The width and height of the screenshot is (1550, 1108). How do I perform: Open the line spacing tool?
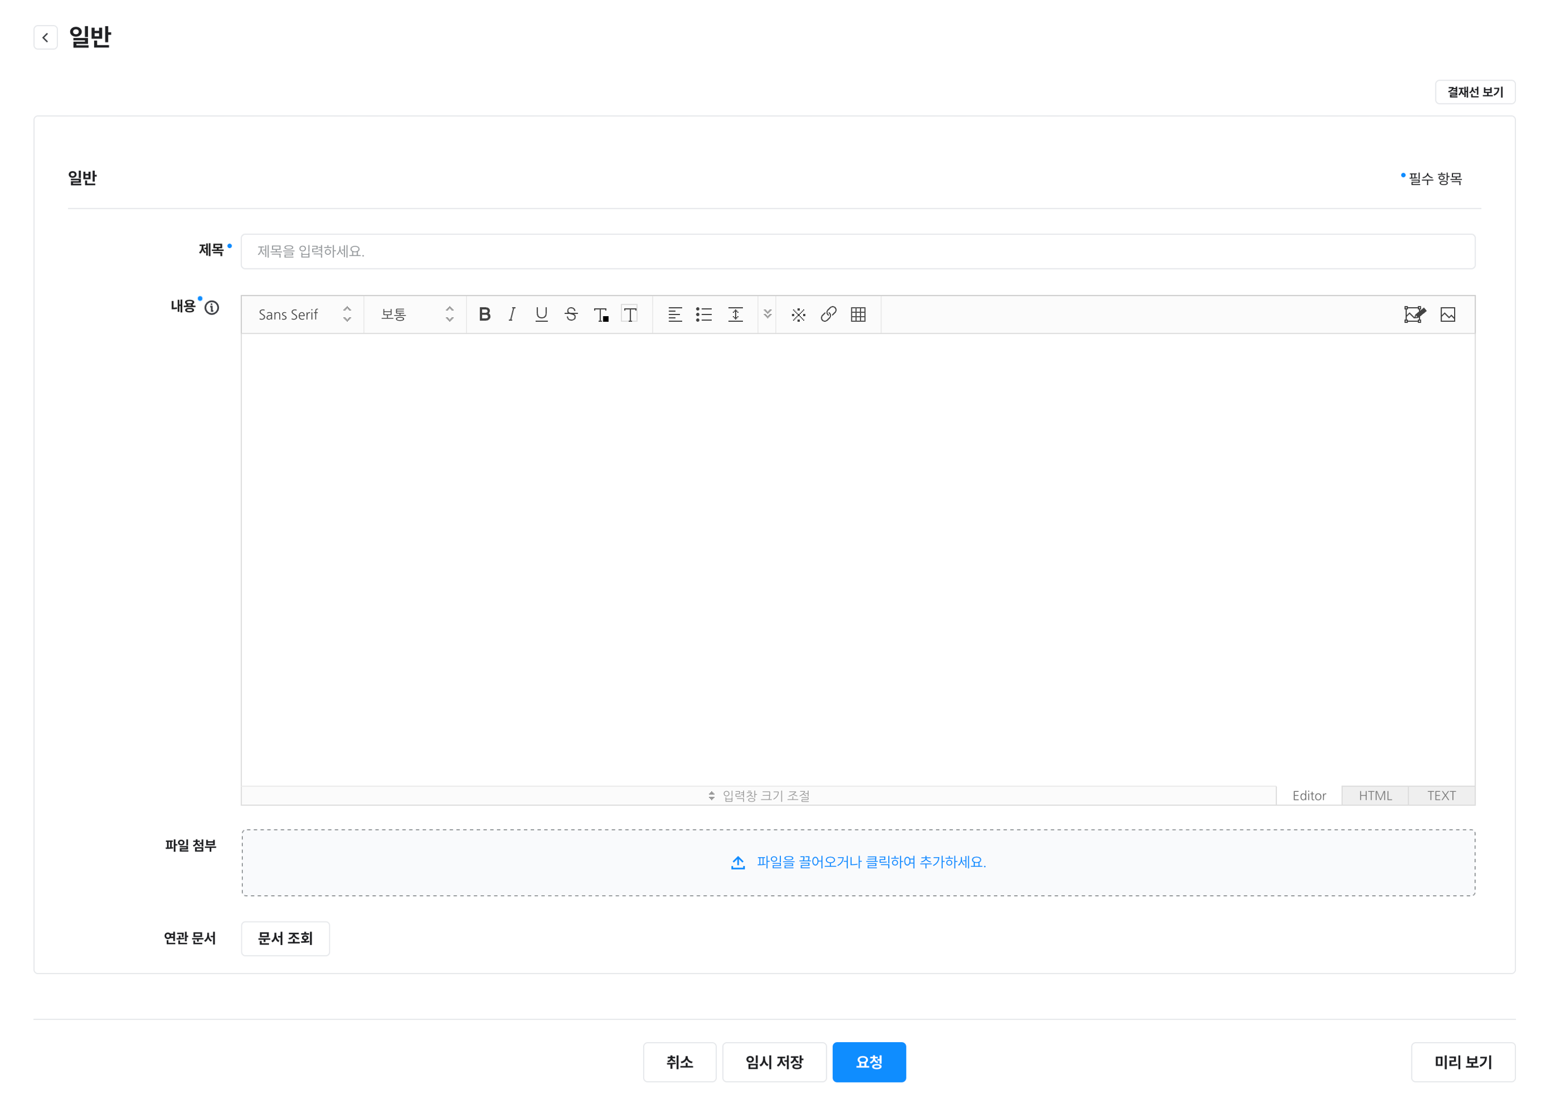click(736, 314)
